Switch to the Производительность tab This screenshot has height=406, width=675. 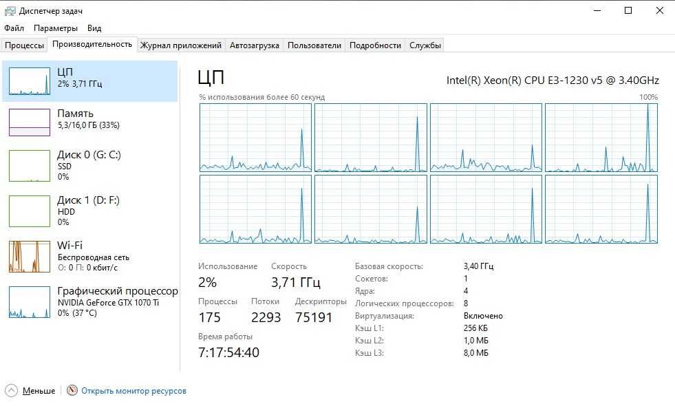(x=92, y=44)
